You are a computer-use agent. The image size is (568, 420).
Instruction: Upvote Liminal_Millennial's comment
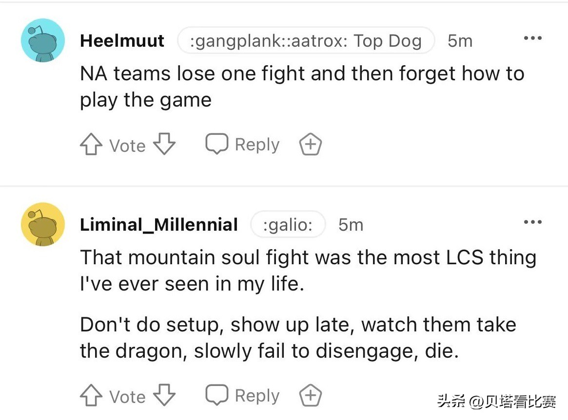click(90, 395)
